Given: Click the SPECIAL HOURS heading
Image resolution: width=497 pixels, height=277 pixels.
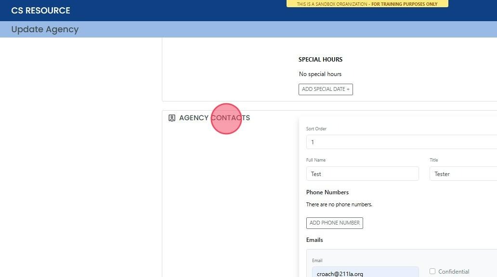Looking at the screenshot, I should [320, 60].
